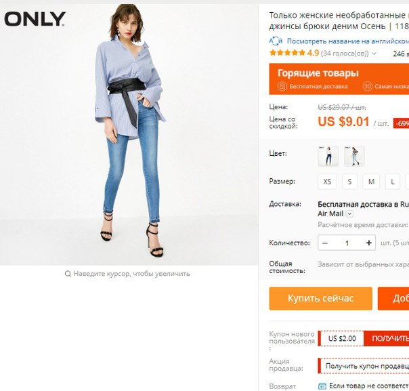Click the quantity input field
The image size is (409, 391).
(347, 243)
